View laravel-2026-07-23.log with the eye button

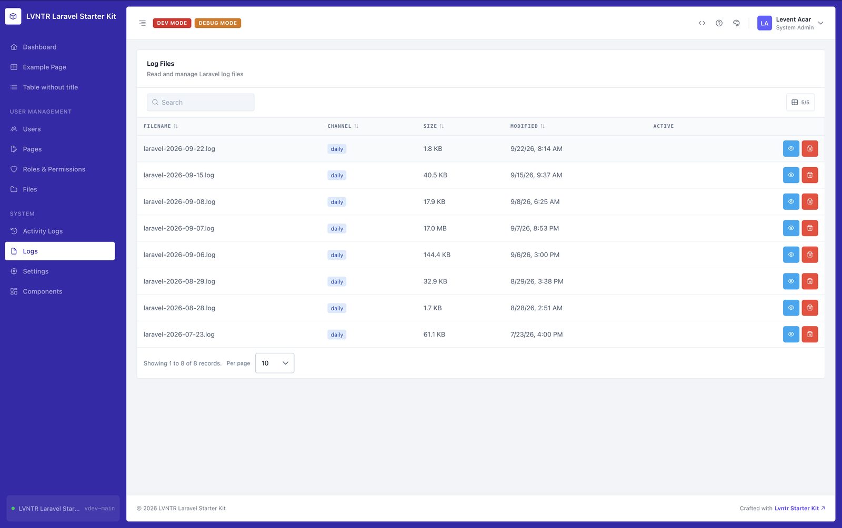(791, 334)
